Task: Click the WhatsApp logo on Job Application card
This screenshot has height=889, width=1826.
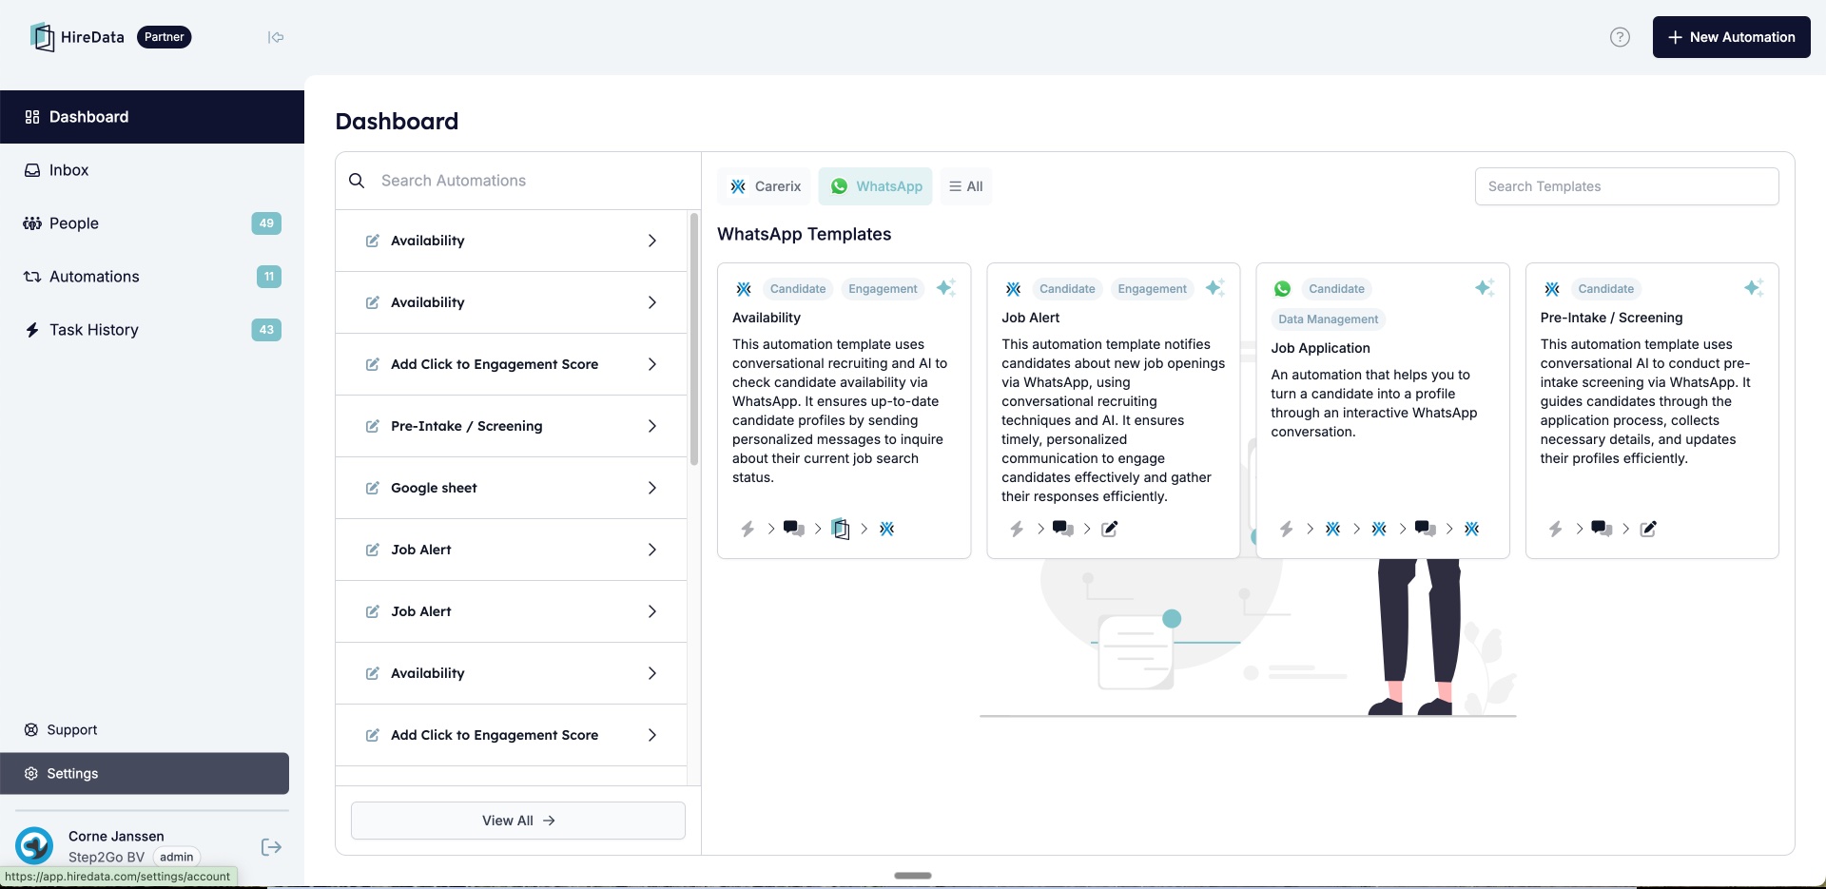Action: [1283, 289]
